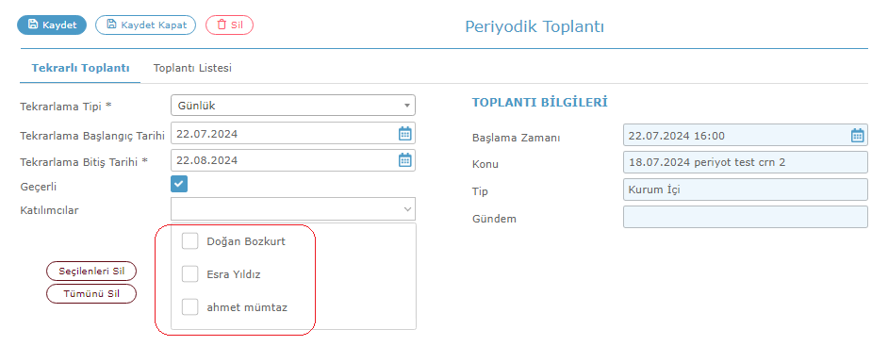Click the Katılımcılar label
This screenshot has height=346, width=888.
49,210
